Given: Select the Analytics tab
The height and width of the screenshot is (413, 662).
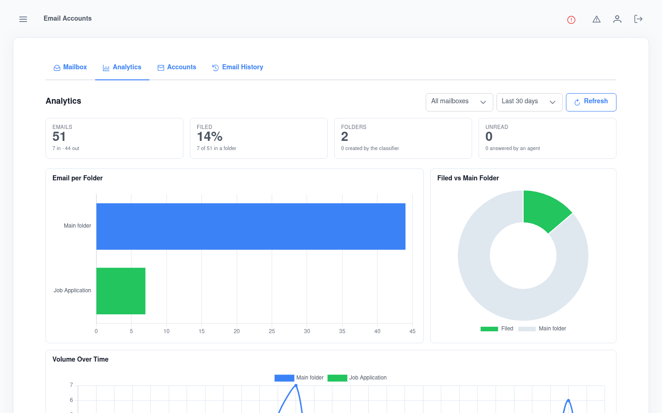Looking at the screenshot, I should 122,67.
